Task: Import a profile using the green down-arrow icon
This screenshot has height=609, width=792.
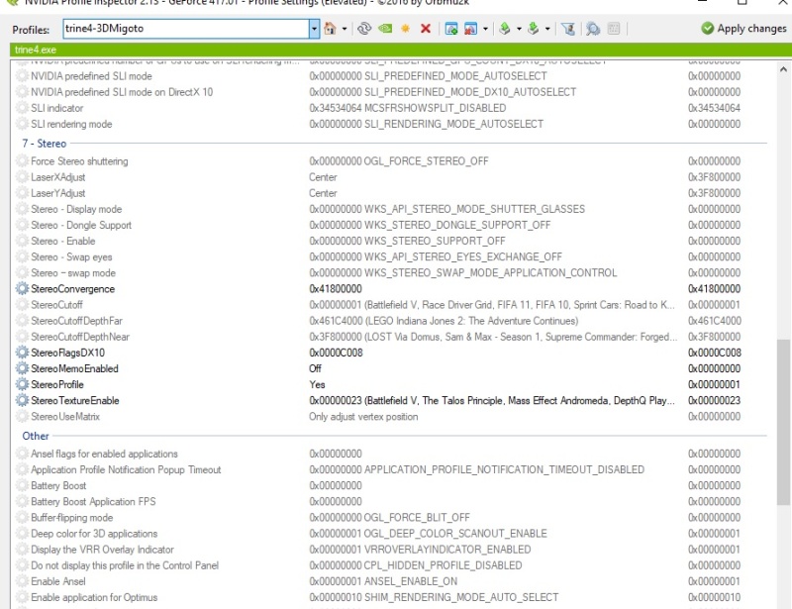Action: [x=533, y=29]
